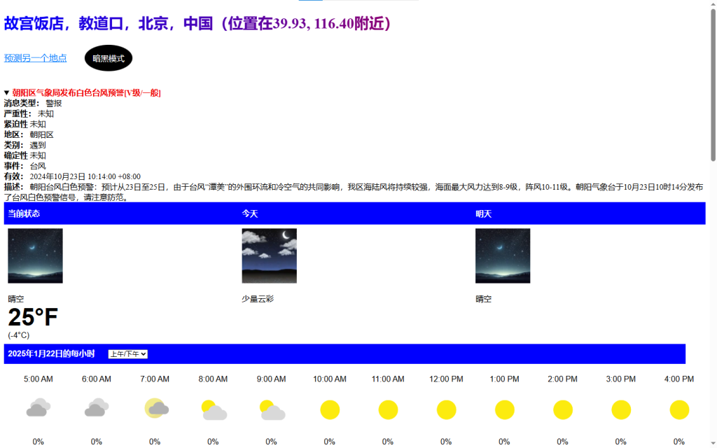Click the 事件 台风 row
This screenshot has height=448, width=717.
point(25,166)
